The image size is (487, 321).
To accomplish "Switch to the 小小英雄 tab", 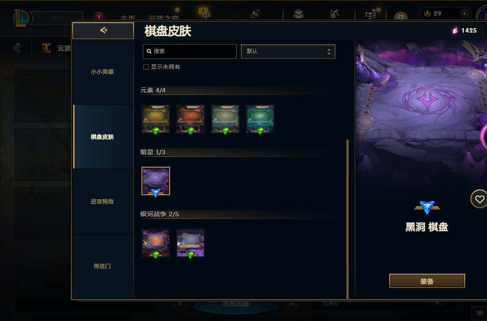I will coord(103,72).
